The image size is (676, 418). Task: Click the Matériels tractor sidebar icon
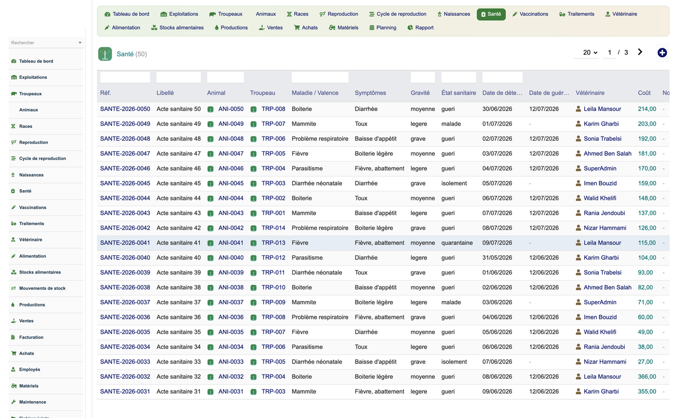tap(14, 386)
